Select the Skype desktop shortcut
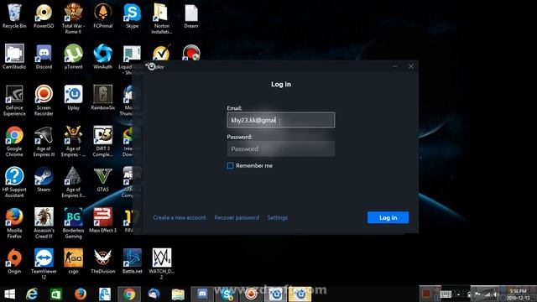The height and width of the screenshot is (302, 537). click(133, 16)
